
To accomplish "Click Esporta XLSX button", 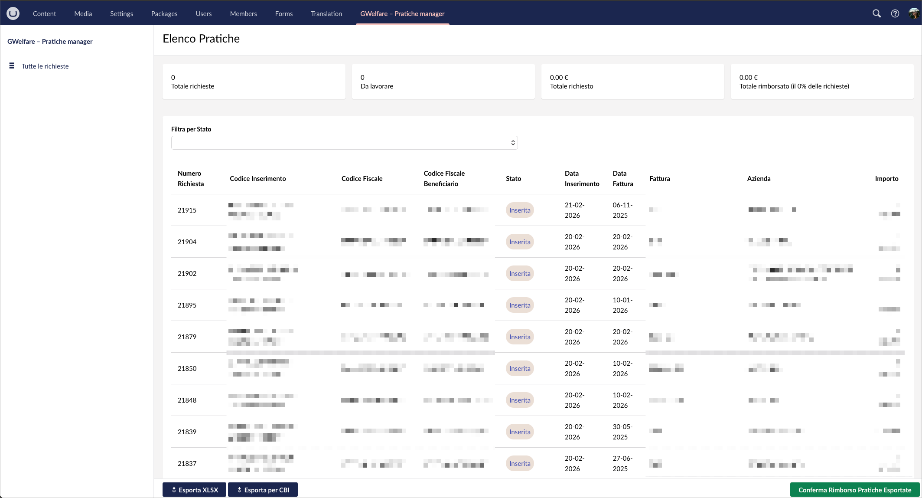I will click(194, 490).
